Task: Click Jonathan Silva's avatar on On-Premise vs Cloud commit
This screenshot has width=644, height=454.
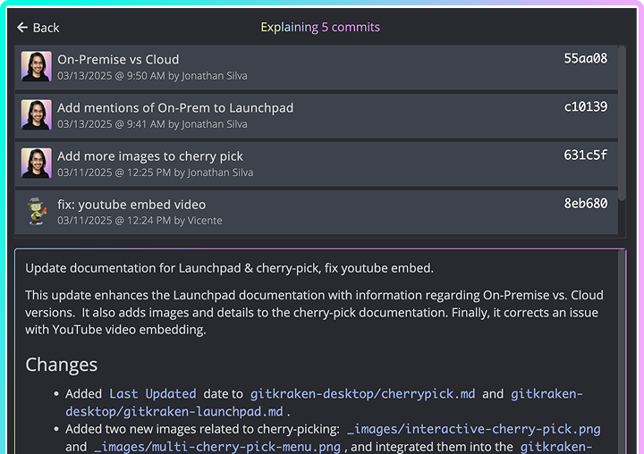Action: tap(37, 67)
